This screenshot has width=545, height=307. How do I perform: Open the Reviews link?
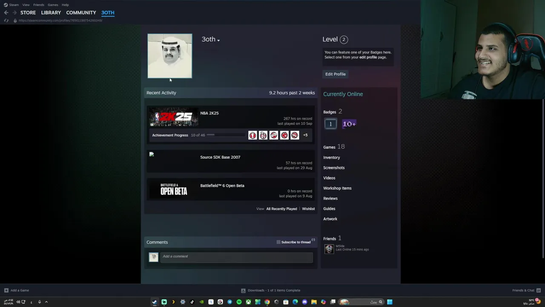click(330, 199)
